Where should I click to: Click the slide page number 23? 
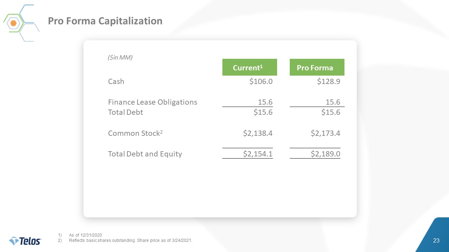coord(436,240)
